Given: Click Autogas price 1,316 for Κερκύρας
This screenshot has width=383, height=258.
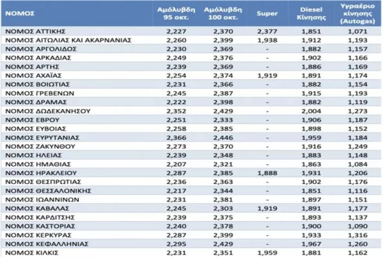Looking at the screenshot, I should click(x=358, y=235).
